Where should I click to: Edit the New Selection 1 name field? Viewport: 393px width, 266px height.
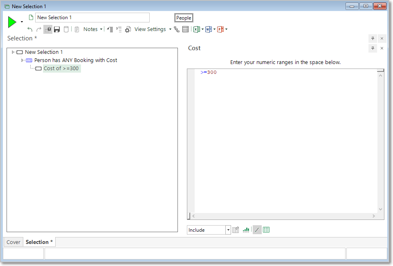92,18
